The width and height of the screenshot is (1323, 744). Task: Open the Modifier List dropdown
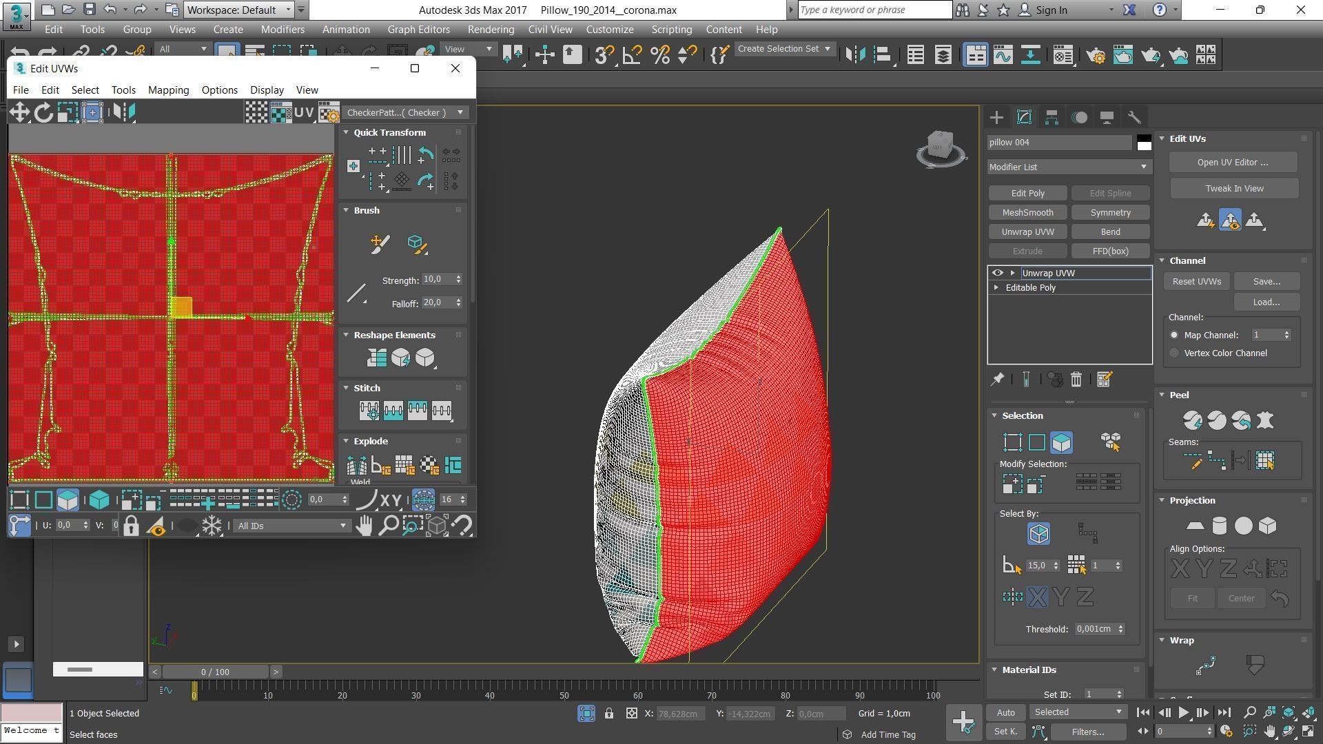click(x=1069, y=167)
